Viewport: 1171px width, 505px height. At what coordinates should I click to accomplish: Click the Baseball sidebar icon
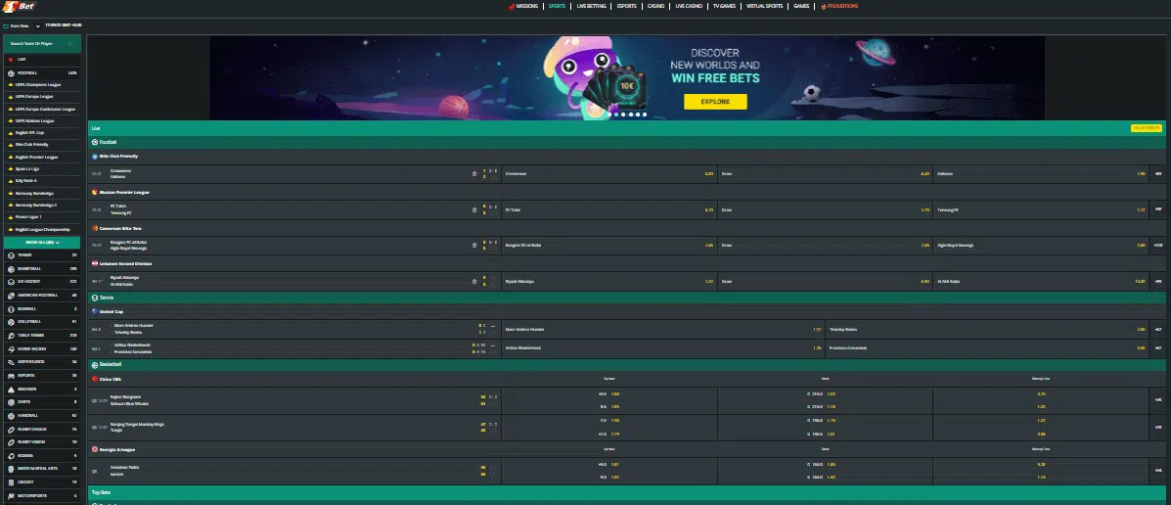pyautogui.click(x=11, y=308)
